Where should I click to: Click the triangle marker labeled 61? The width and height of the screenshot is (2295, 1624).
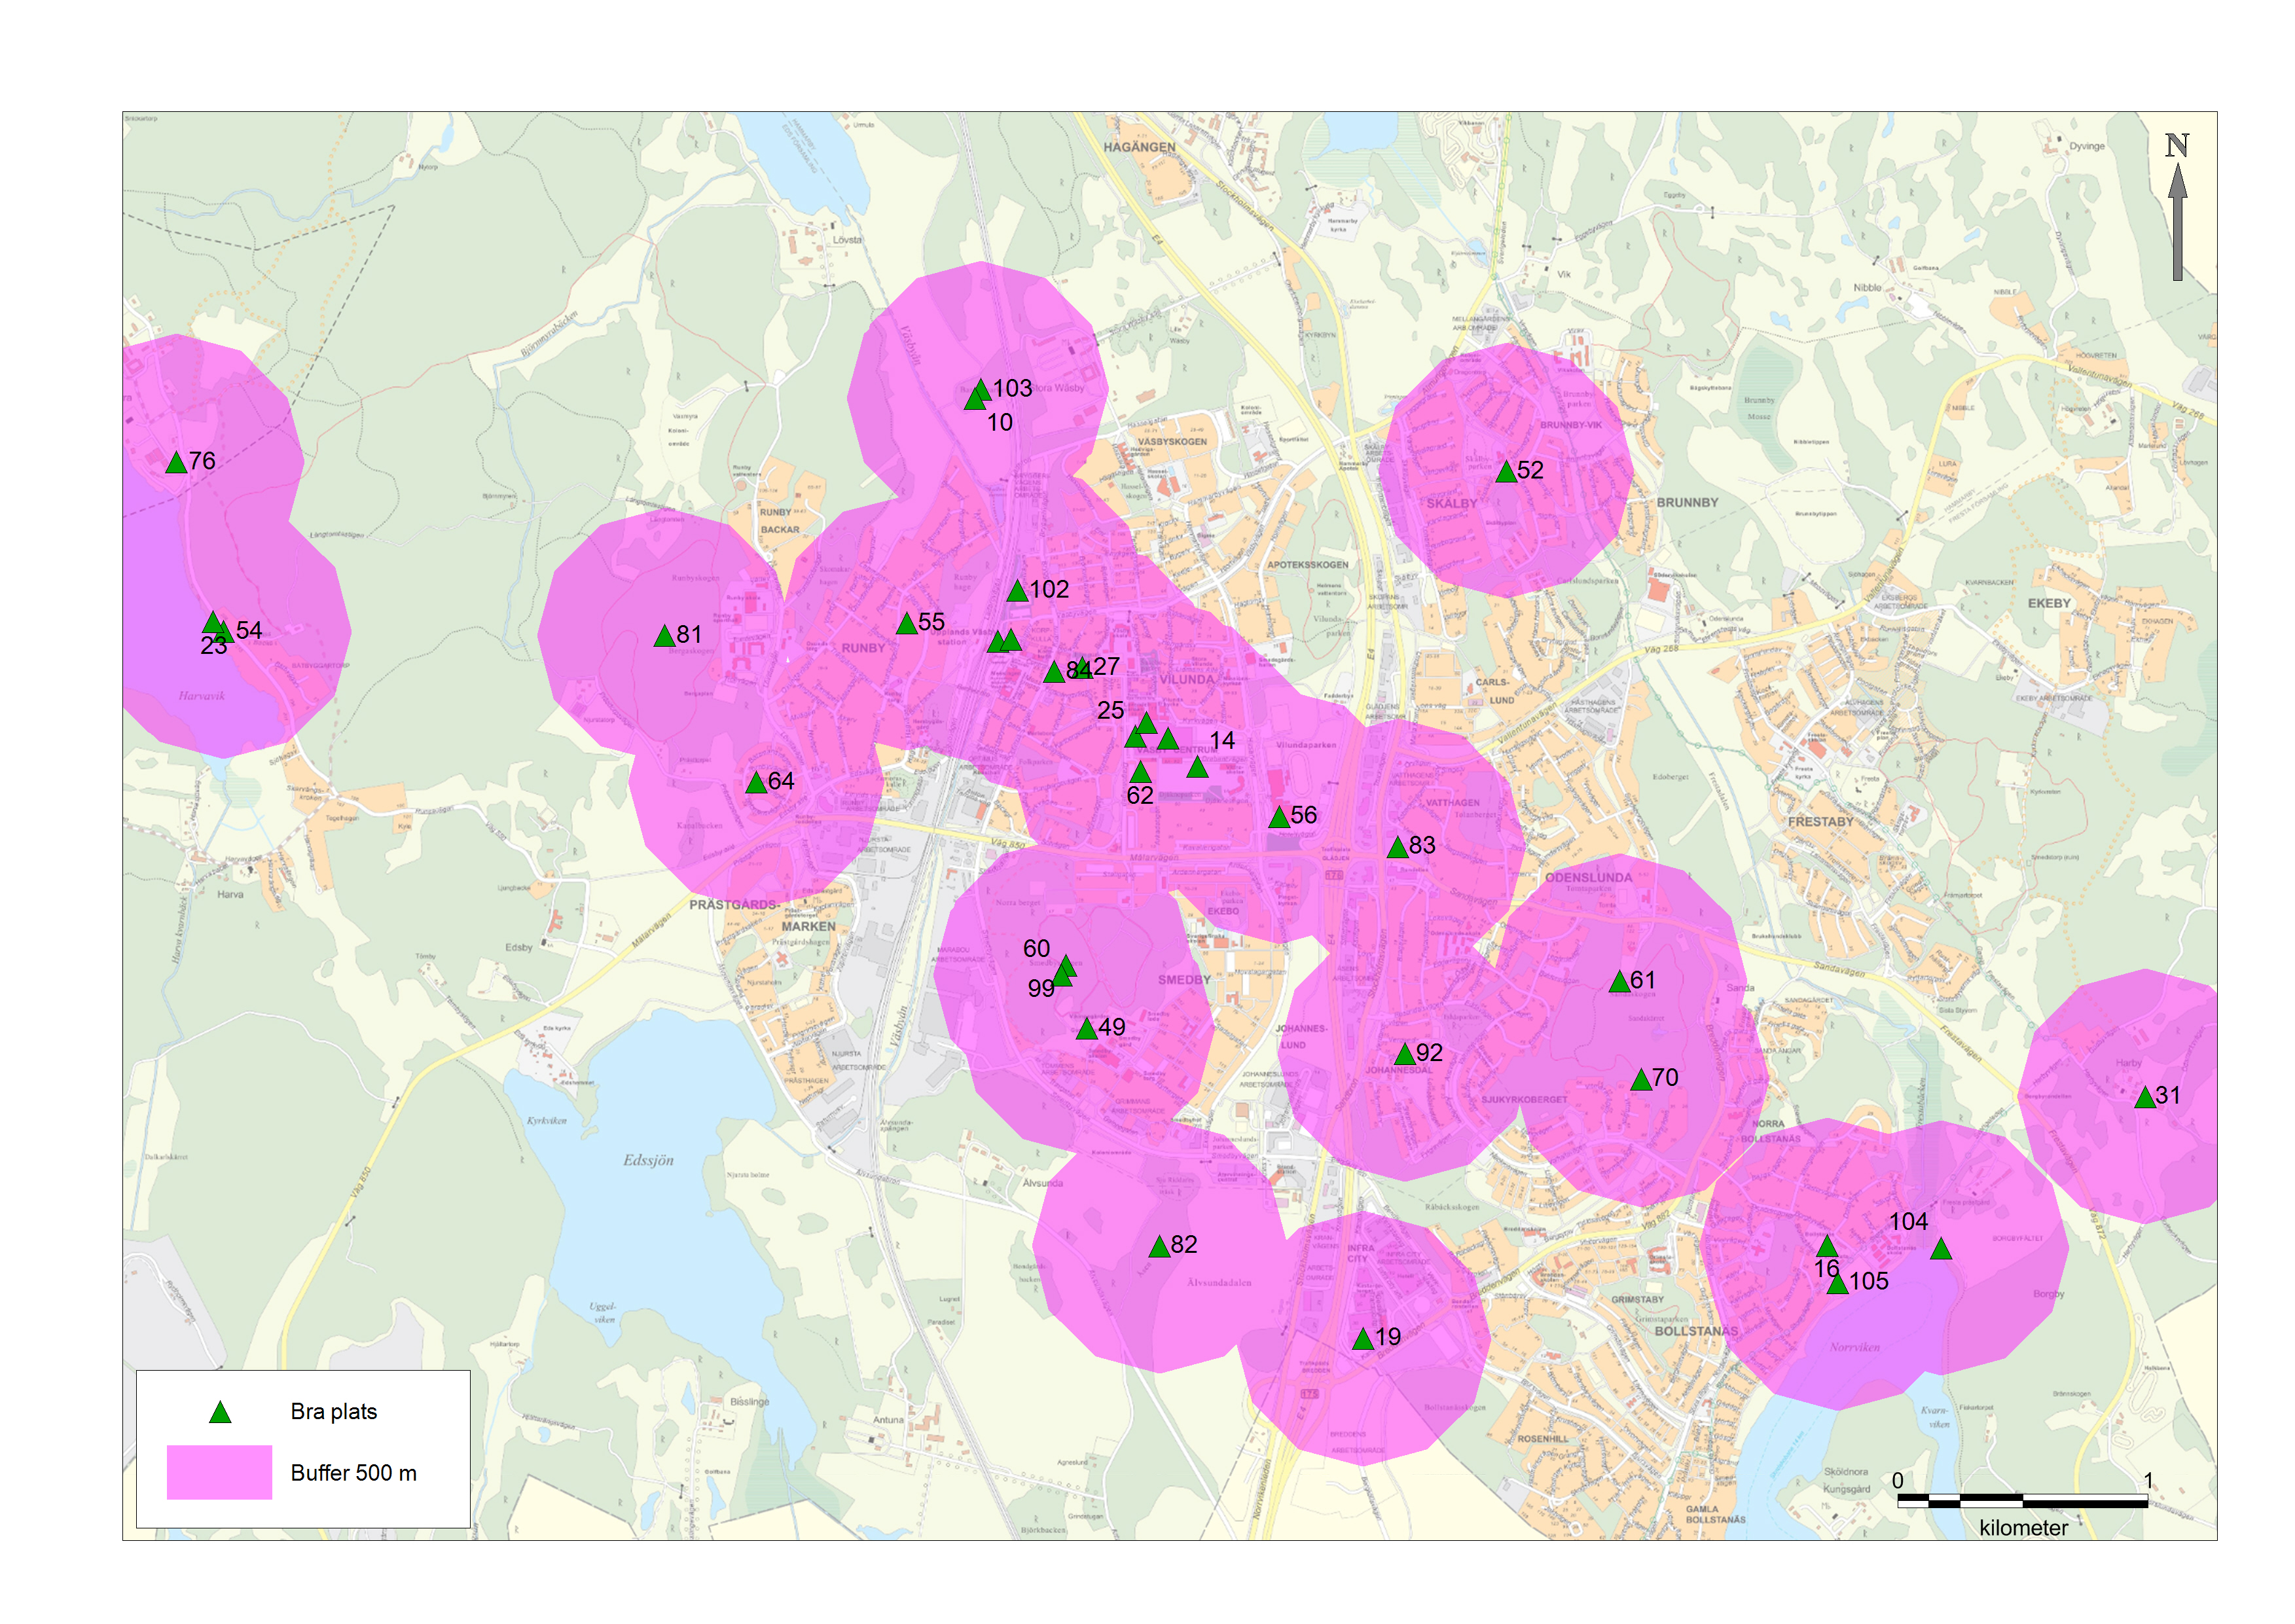pyautogui.click(x=1619, y=982)
